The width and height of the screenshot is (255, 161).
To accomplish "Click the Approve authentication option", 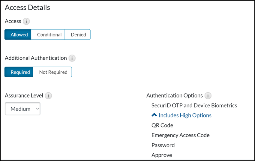I will tap(162, 155).
